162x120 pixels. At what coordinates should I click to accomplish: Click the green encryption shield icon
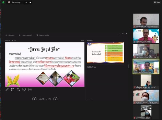click(x=3, y=2)
